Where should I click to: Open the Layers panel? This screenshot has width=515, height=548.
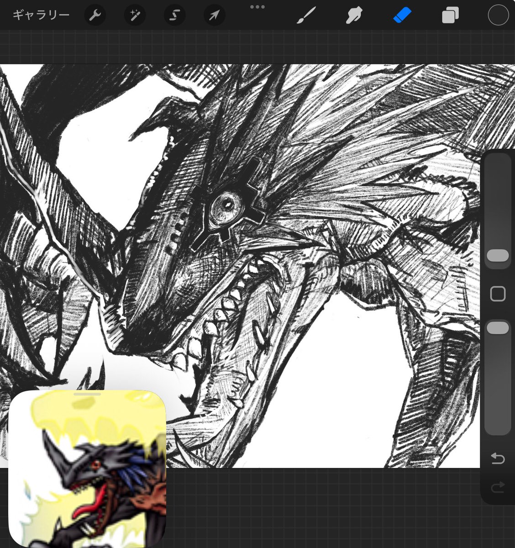click(450, 16)
